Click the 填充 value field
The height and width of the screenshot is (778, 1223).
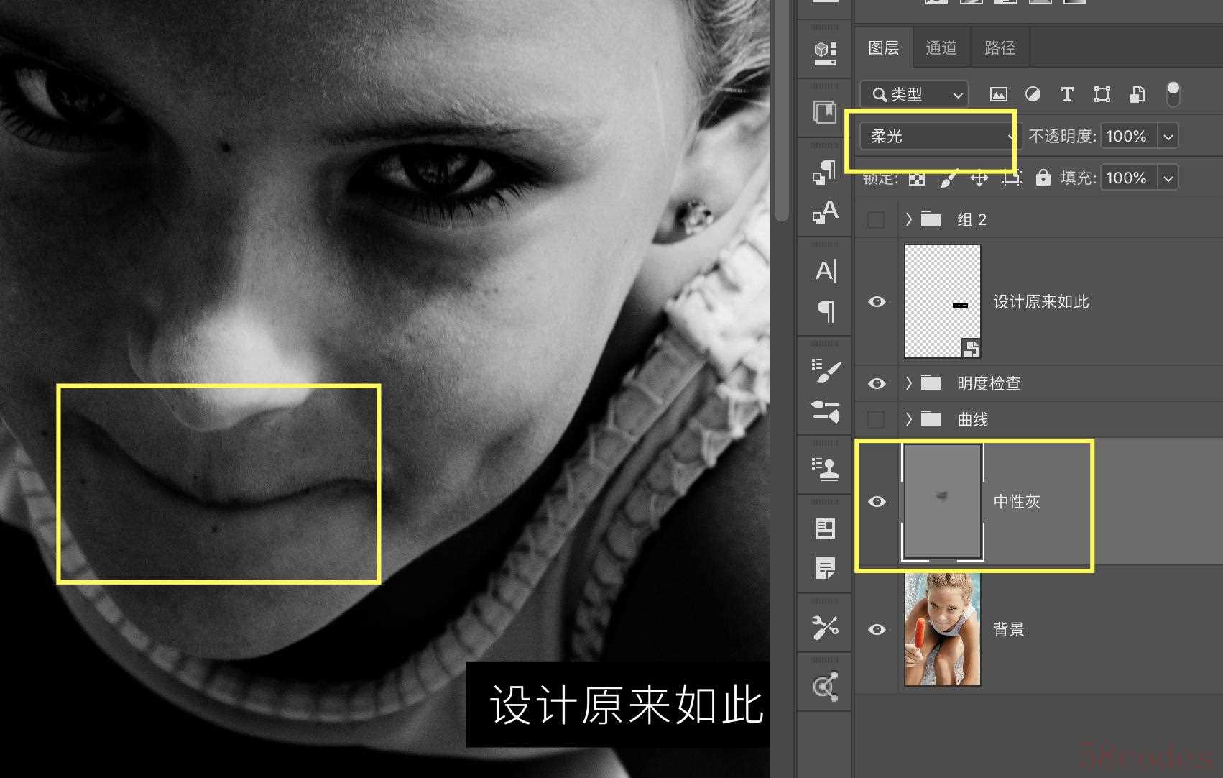click(1127, 178)
